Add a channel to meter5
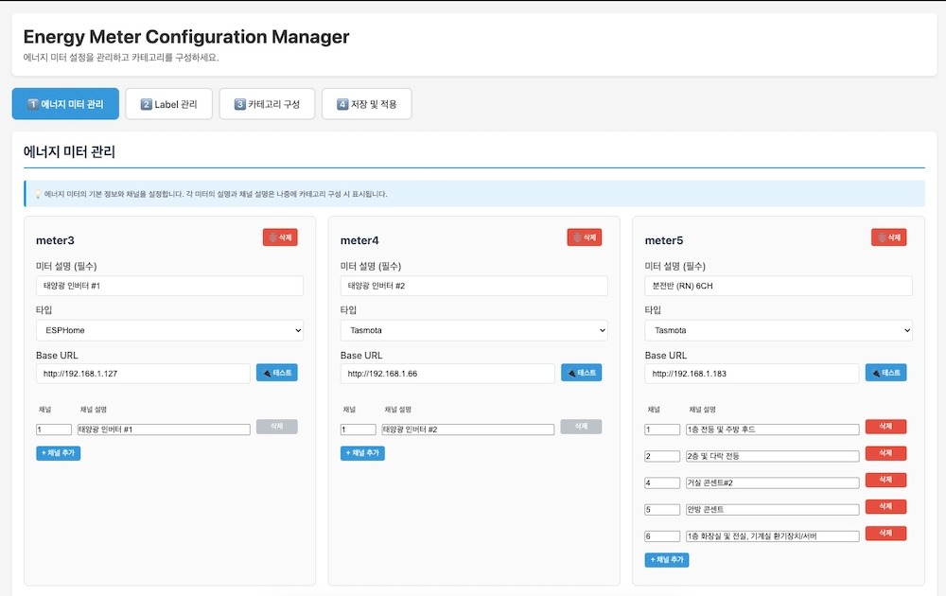The image size is (946, 596). pyautogui.click(x=667, y=560)
